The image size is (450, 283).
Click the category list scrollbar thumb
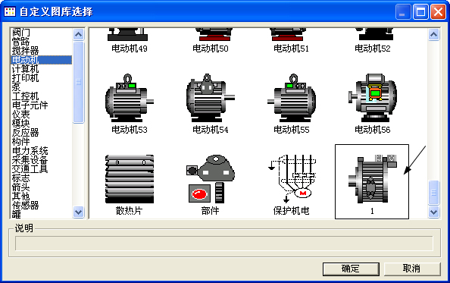(x=78, y=82)
